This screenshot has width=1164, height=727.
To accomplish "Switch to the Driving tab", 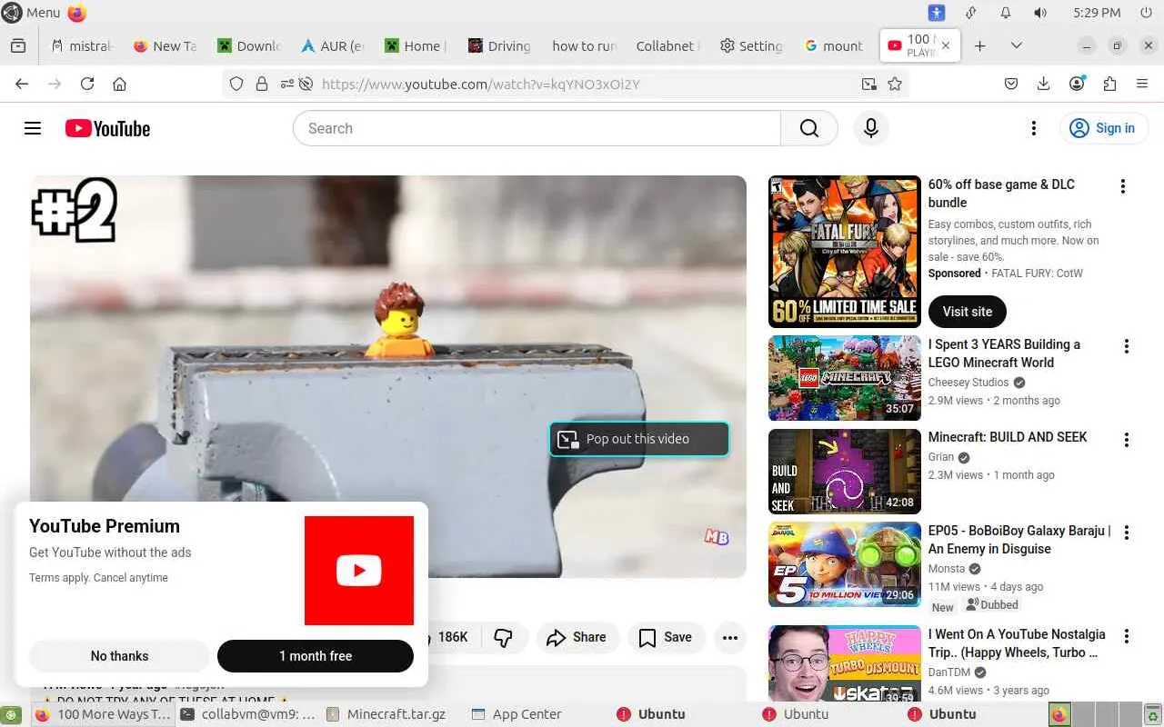I will point(499,45).
